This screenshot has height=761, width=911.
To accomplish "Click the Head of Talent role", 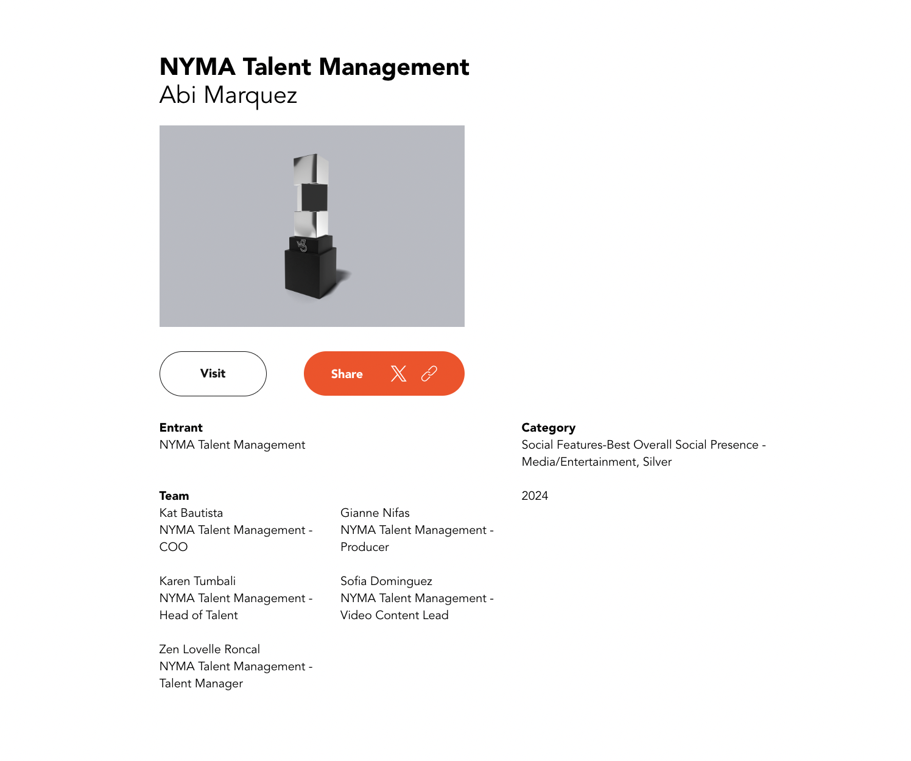I will [x=199, y=615].
